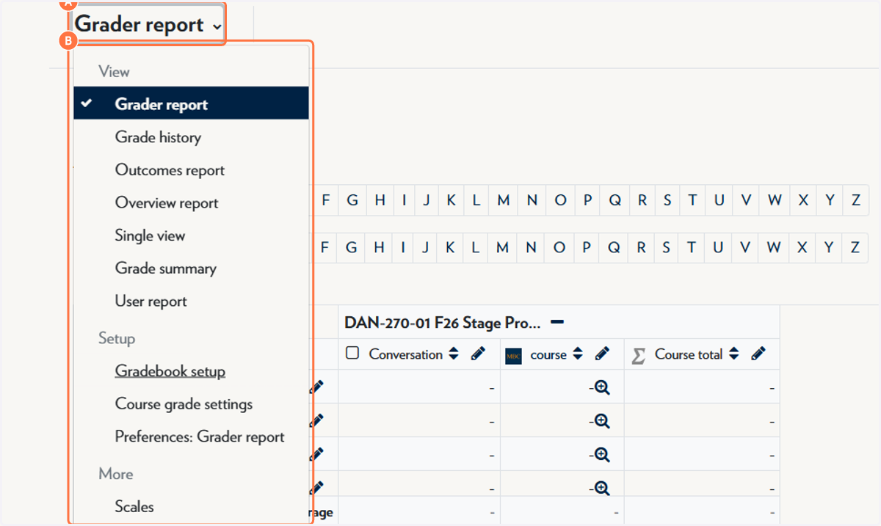Sort by Course total column arrows
Screen dimensions: 881x526
(733, 354)
